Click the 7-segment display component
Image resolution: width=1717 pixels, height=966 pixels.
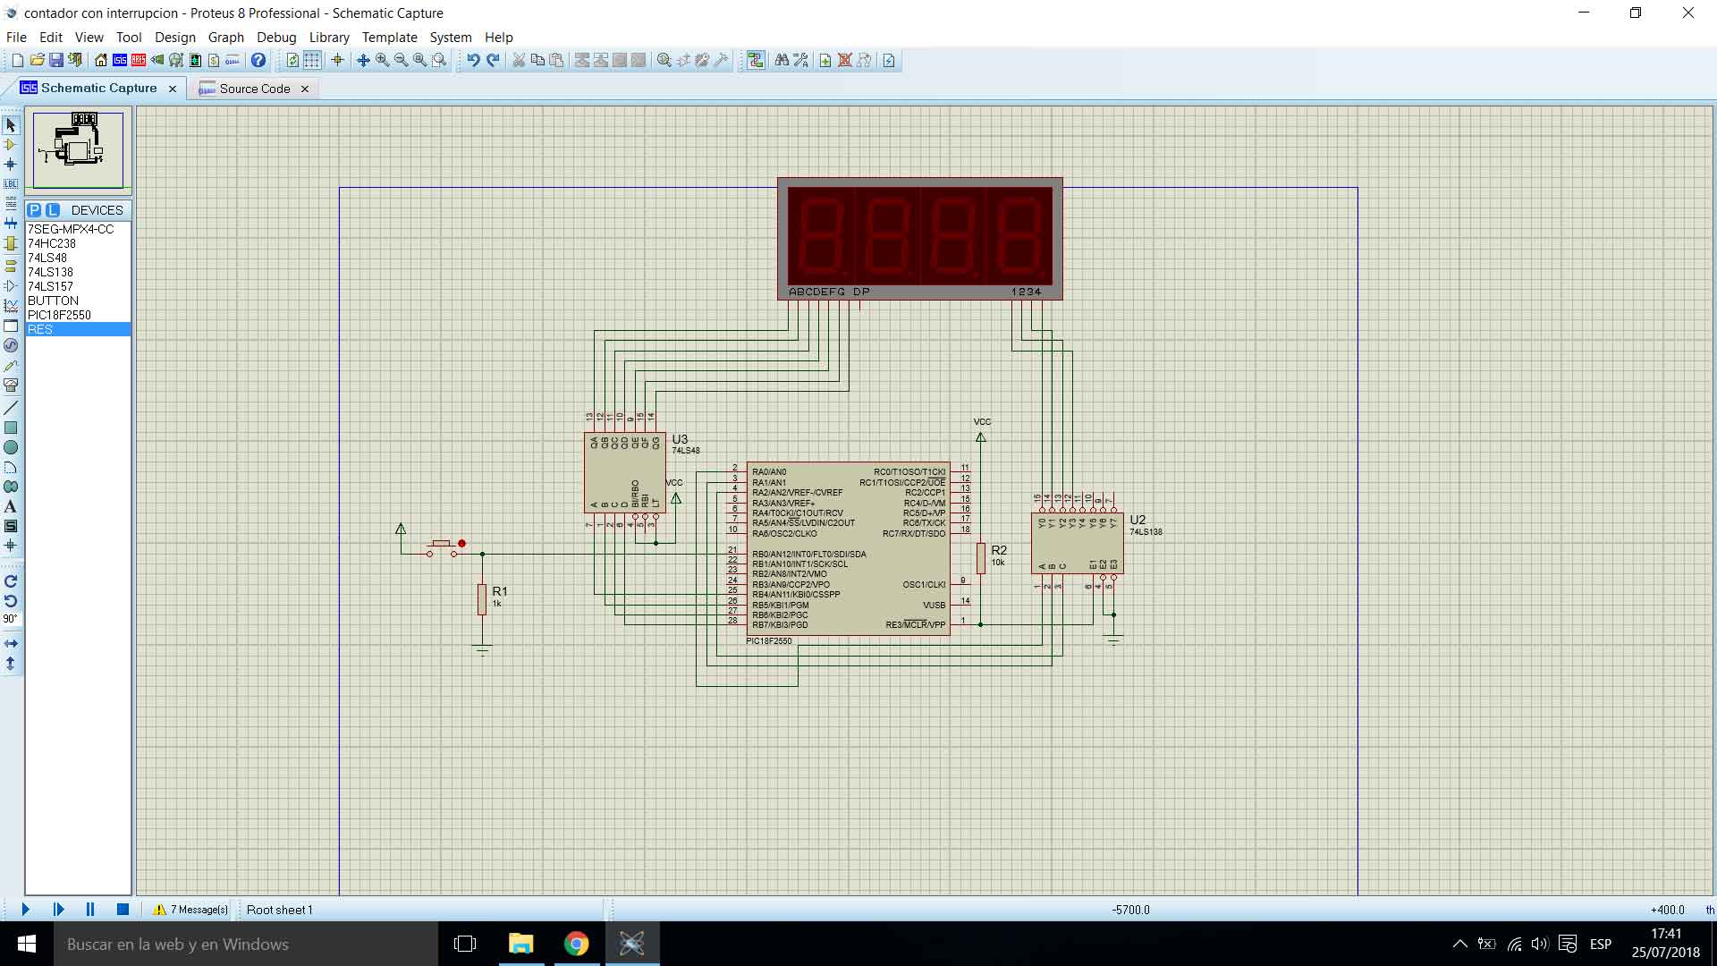[x=919, y=239]
